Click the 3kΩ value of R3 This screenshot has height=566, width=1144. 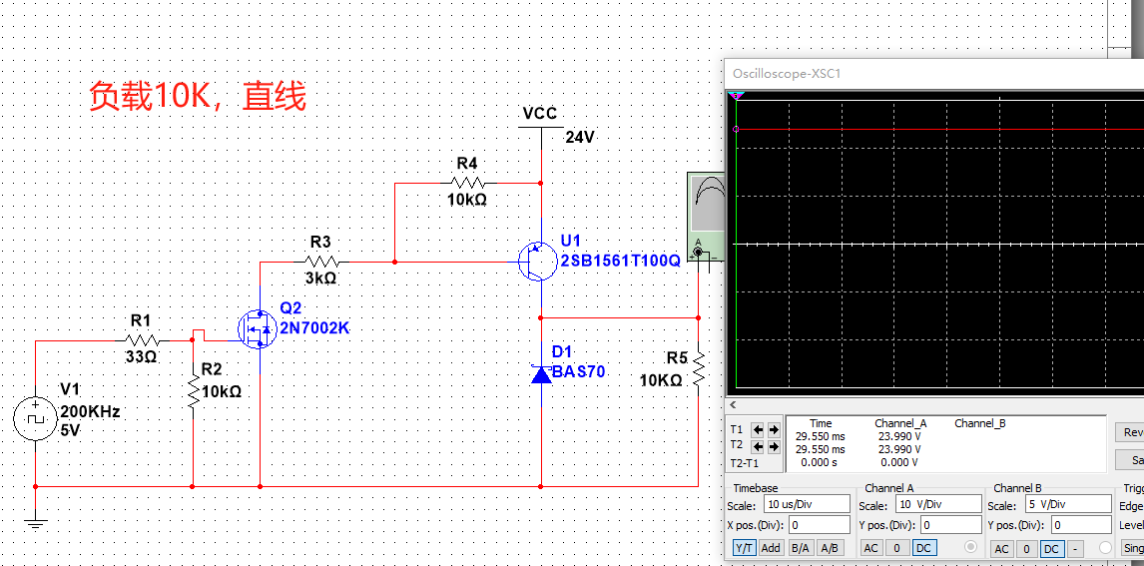[320, 279]
